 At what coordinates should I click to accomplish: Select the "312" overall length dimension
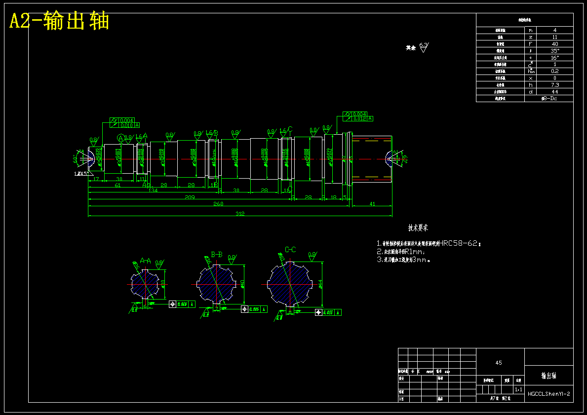[x=240, y=214]
